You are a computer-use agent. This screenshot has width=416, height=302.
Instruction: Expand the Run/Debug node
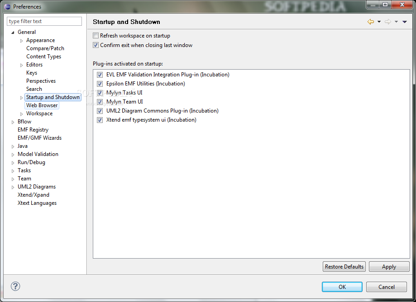point(13,163)
